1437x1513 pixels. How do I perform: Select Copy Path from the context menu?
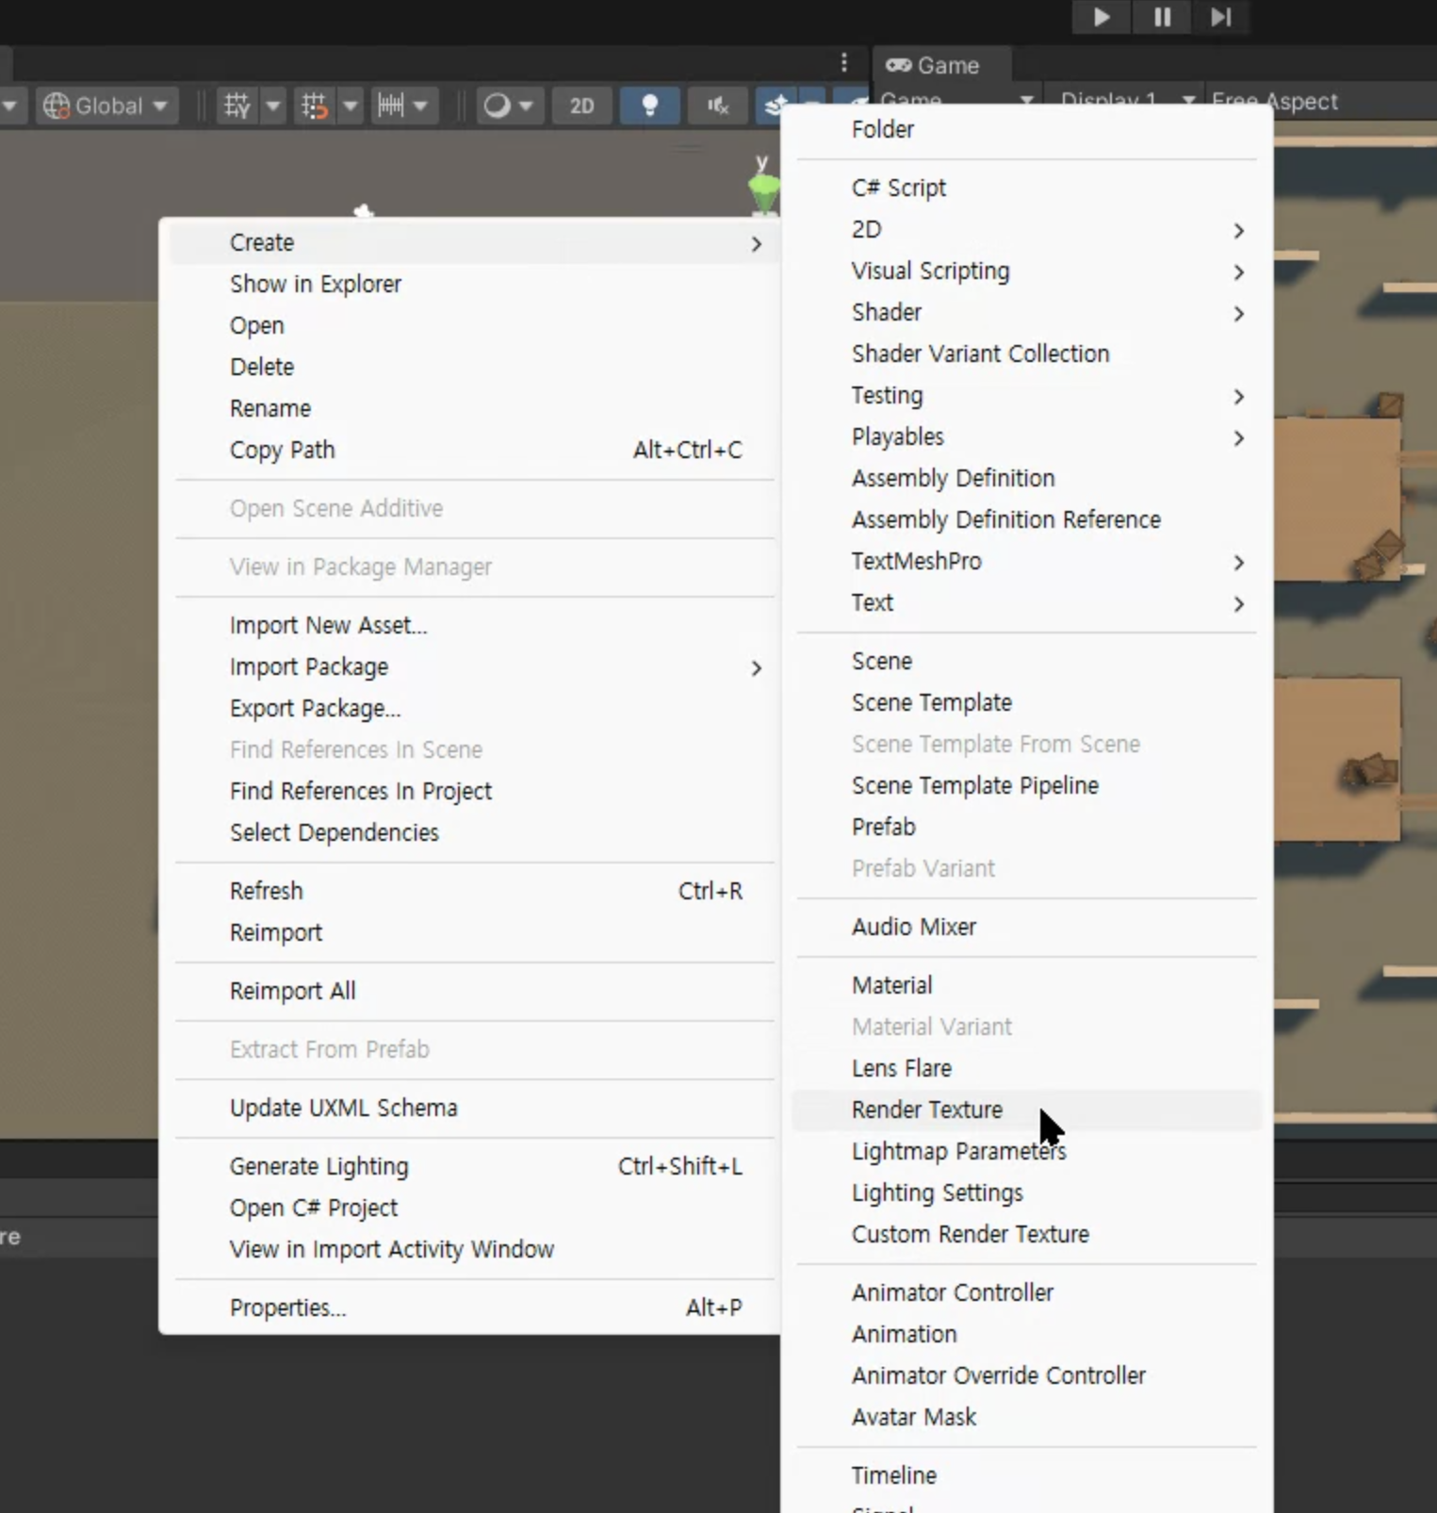[476, 450]
